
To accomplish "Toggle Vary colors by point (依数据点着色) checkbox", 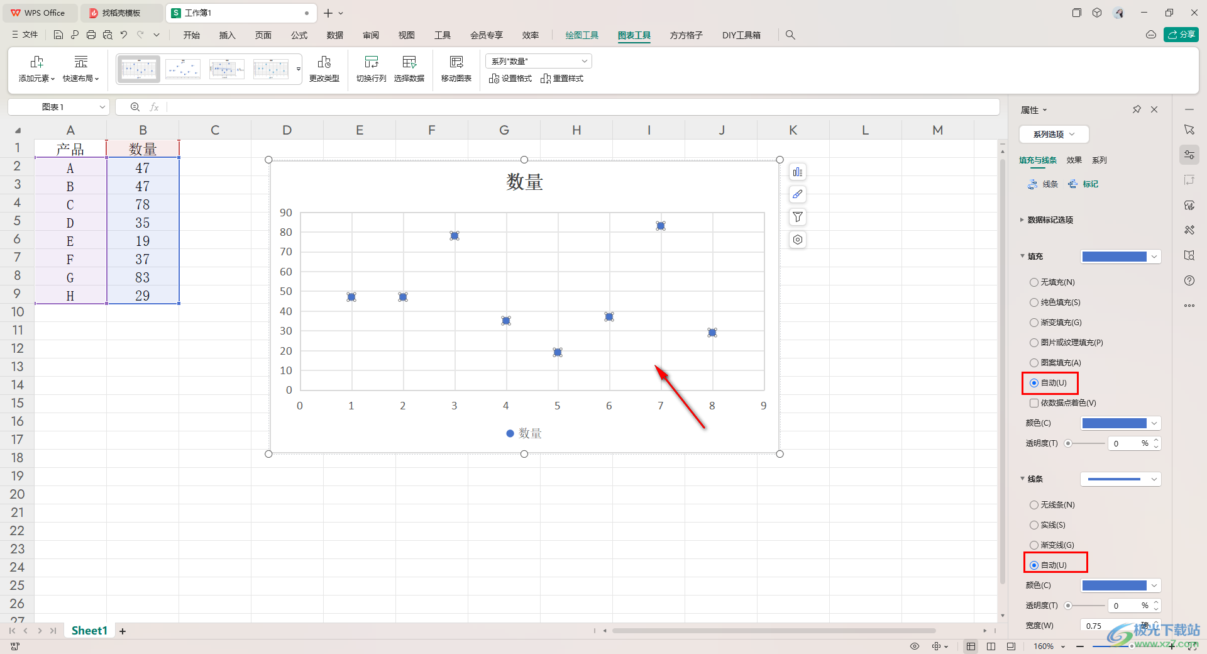I will (1034, 403).
